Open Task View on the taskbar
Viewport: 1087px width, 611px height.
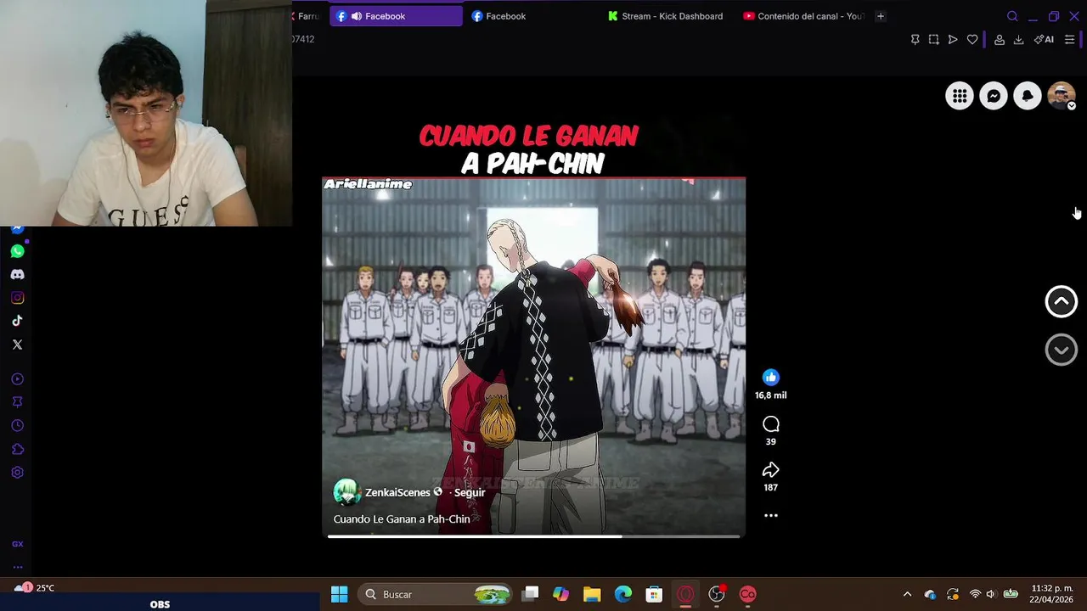(530, 594)
